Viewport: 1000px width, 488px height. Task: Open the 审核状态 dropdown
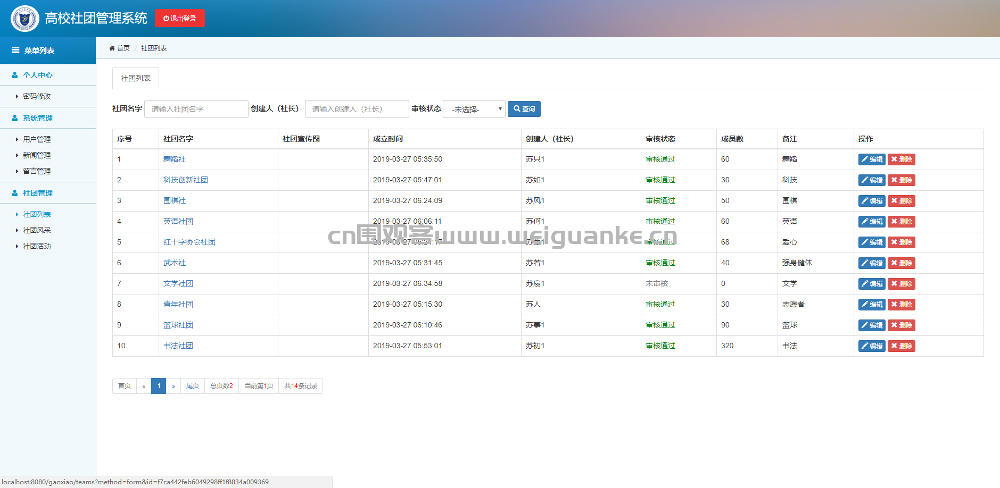[474, 109]
